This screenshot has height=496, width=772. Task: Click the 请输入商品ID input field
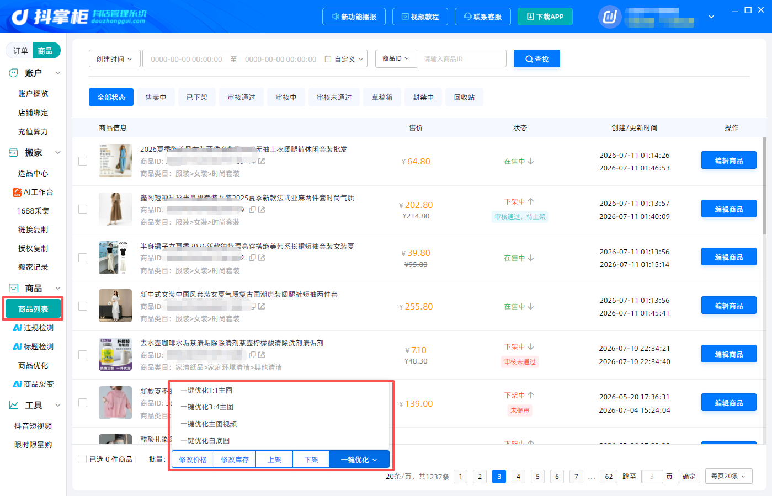(x=461, y=58)
